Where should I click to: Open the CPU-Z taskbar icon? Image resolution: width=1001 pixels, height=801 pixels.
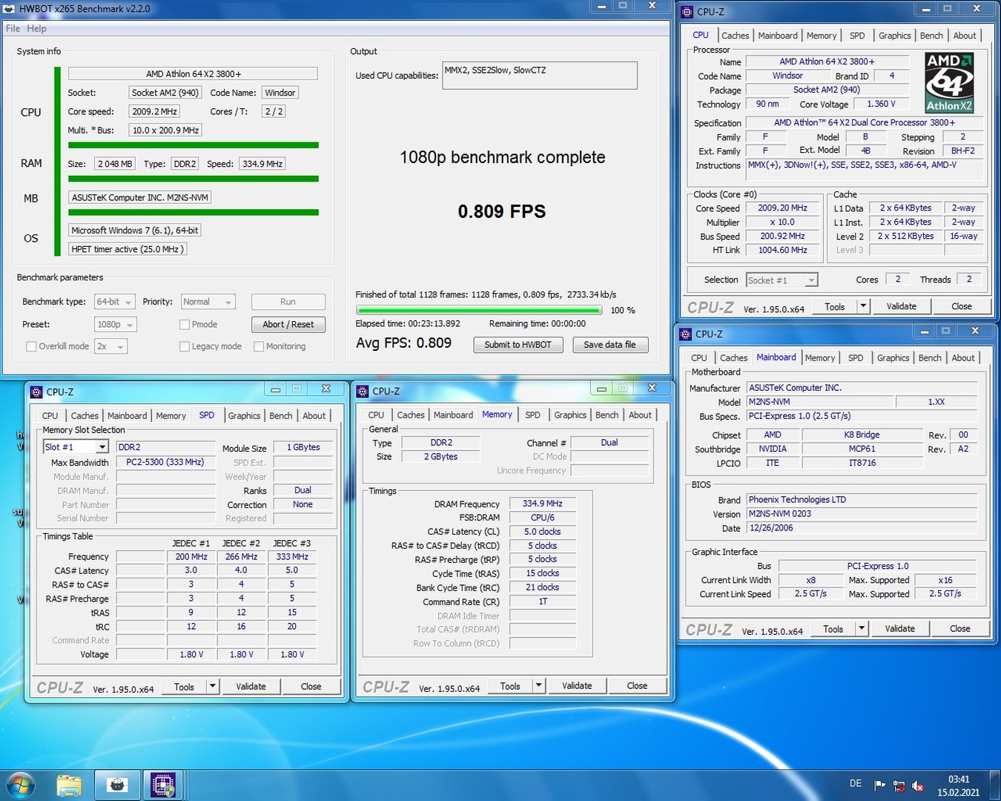point(163,785)
